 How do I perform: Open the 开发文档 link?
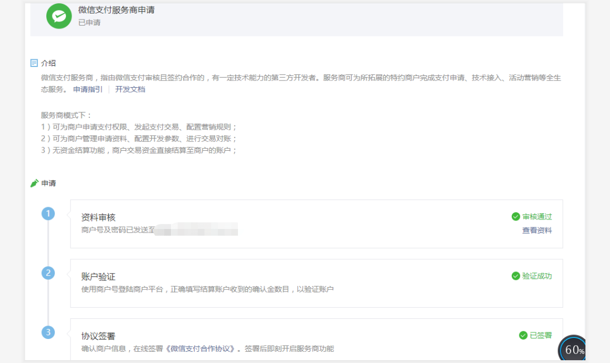point(130,89)
